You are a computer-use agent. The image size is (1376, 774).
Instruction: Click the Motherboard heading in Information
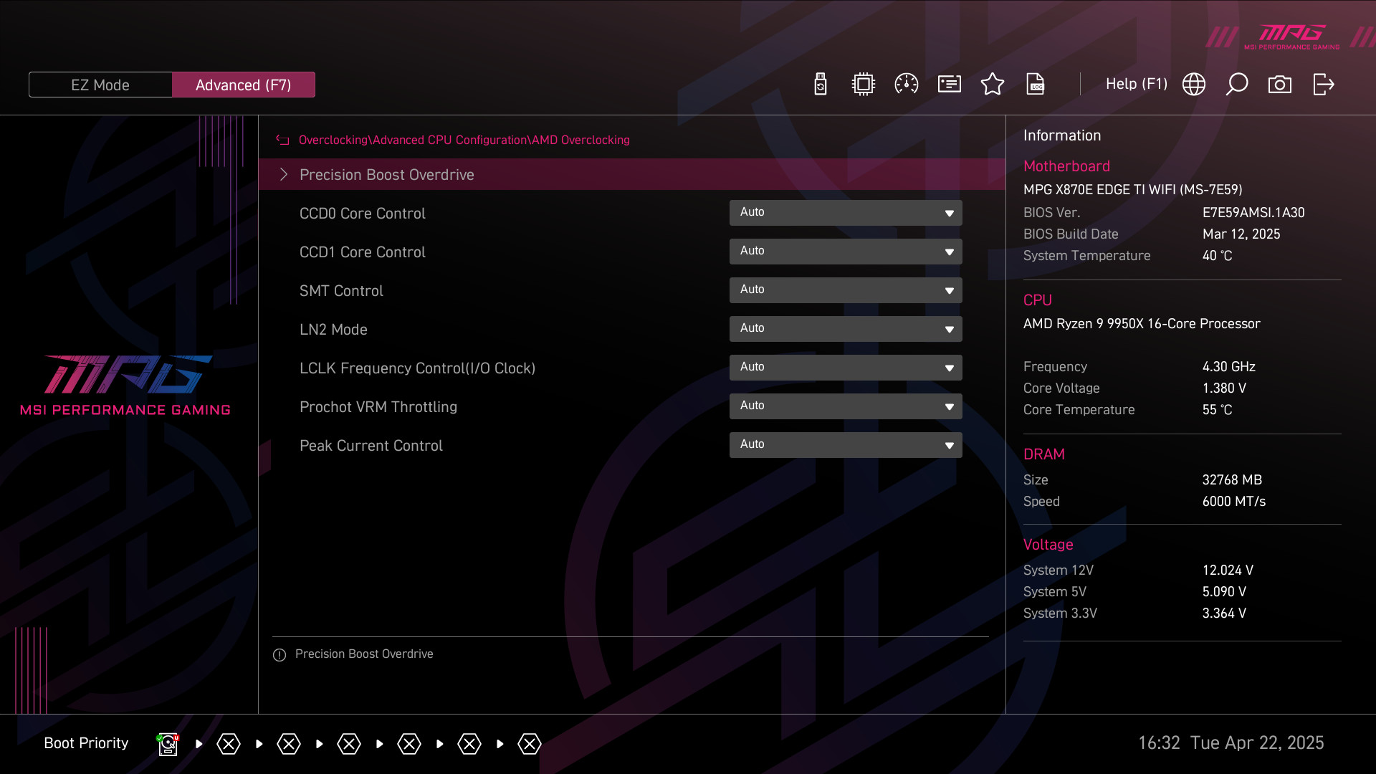click(x=1066, y=166)
